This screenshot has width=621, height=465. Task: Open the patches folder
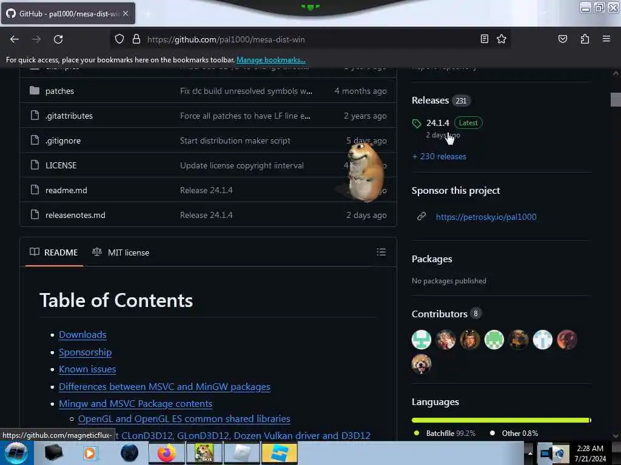tap(60, 91)
